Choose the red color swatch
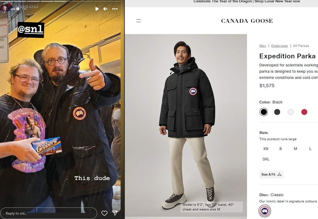Viewport: 318px width, 219px height. (304, 112)
